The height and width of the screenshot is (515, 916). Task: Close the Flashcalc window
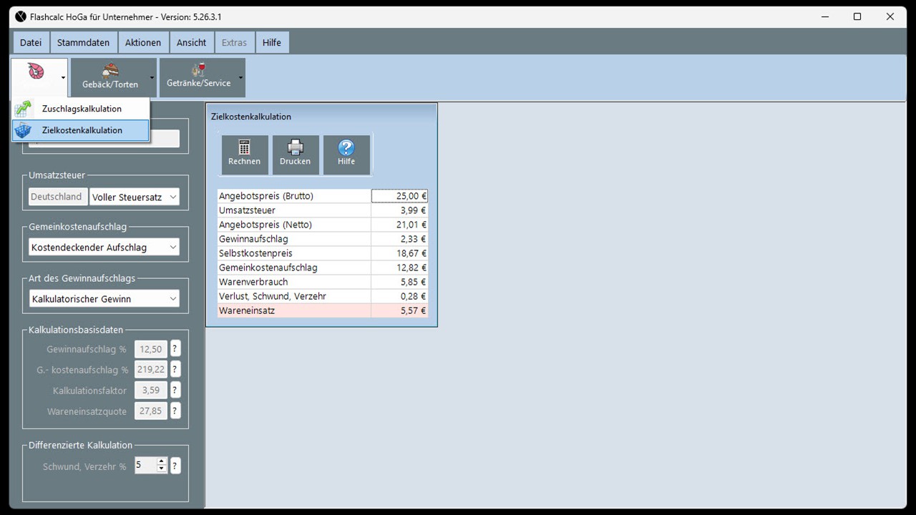(890, 16)
